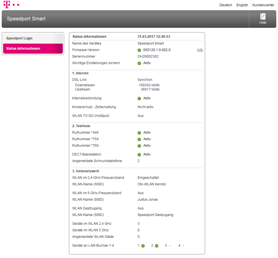
Task: Click green check next to Wichtige Einstellungen sichern
Action: (139, 63)
